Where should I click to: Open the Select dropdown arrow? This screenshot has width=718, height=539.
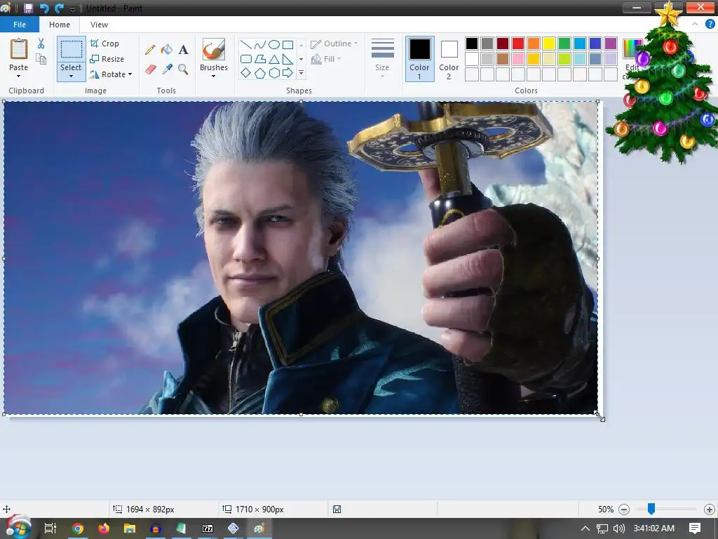click(71, 76)
